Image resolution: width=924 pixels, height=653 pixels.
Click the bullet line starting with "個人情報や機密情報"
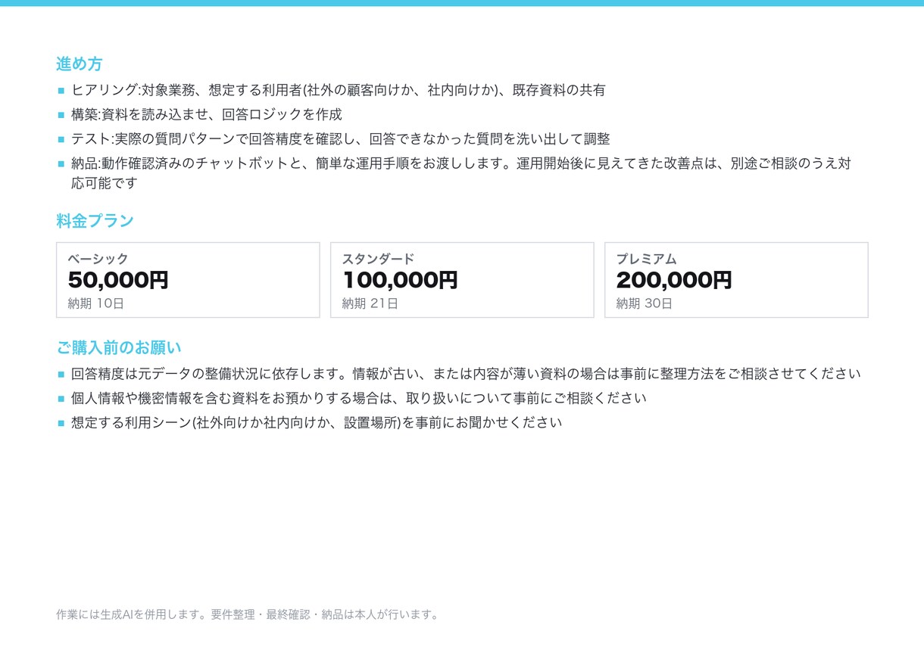pos(359,398)
